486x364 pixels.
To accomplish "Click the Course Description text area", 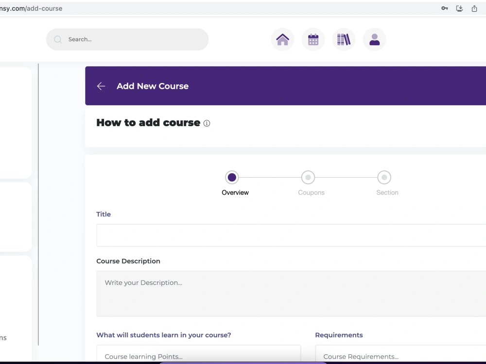I will tap(291, 294).
